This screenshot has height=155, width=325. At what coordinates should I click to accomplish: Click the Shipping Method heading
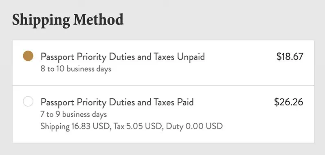pos(68,20)
